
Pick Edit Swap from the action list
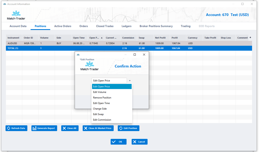(x=99, y=114)
